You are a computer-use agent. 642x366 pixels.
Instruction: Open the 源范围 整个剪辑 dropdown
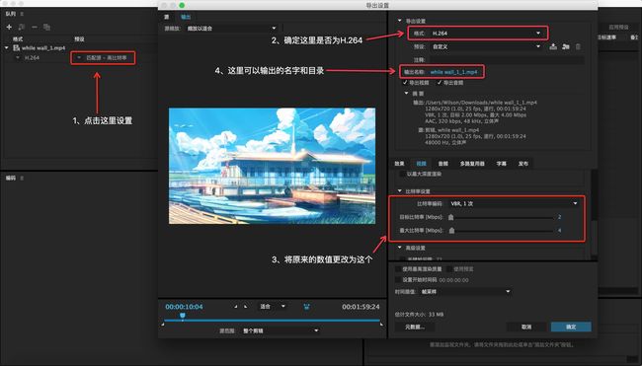point(281,330)
